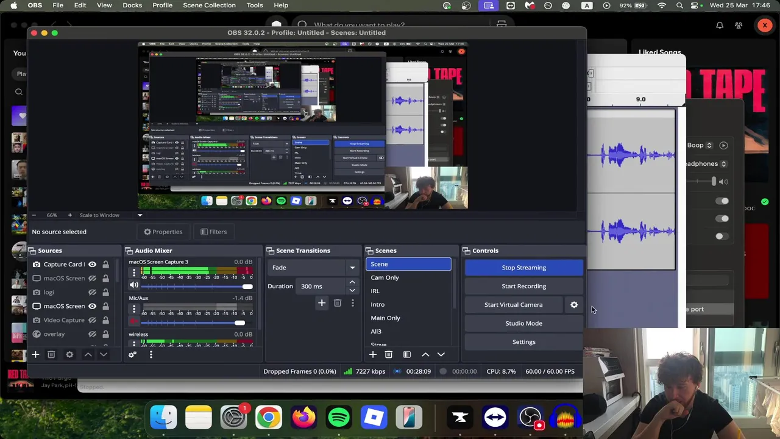Open Mic/Aux audio options dots
The image size is (780, 439).
[x=134, y=309]
